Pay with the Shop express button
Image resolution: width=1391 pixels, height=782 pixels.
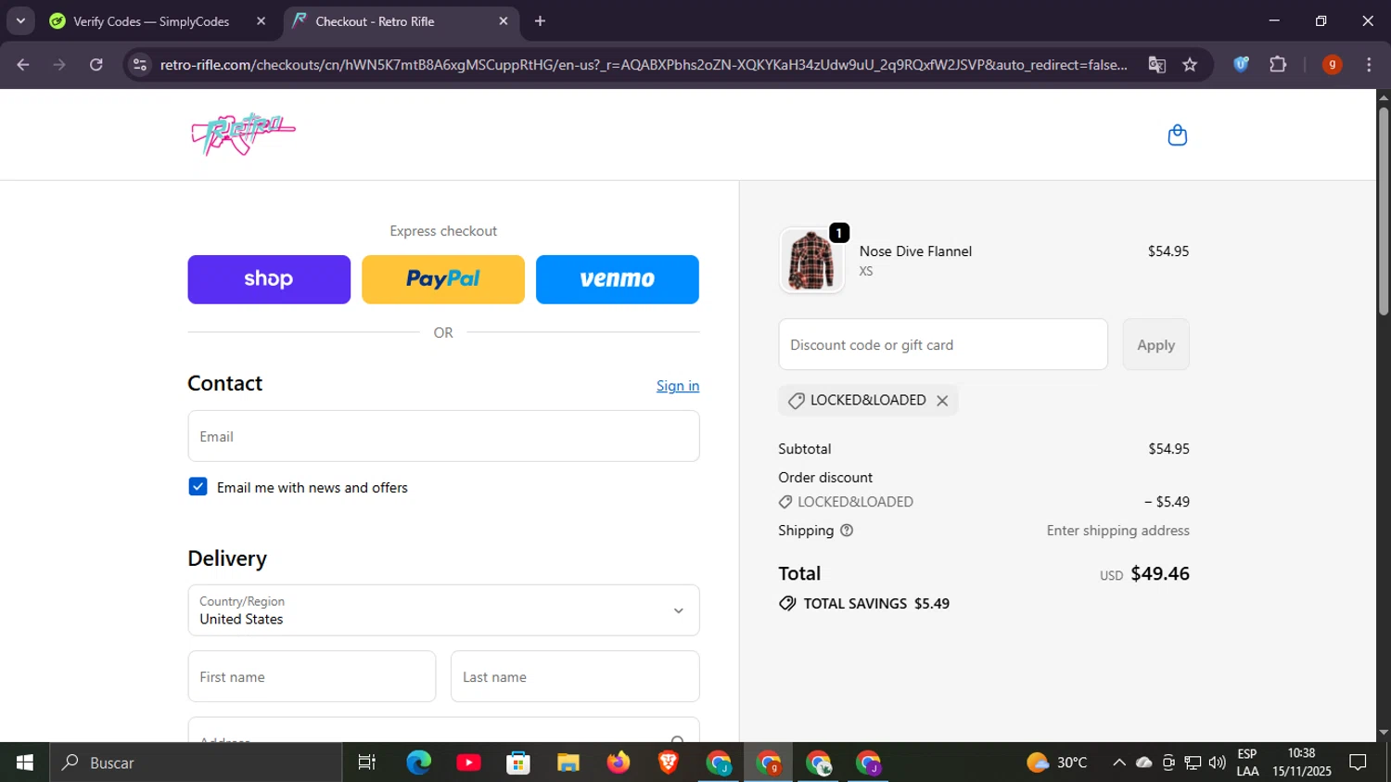click(269, 279)
